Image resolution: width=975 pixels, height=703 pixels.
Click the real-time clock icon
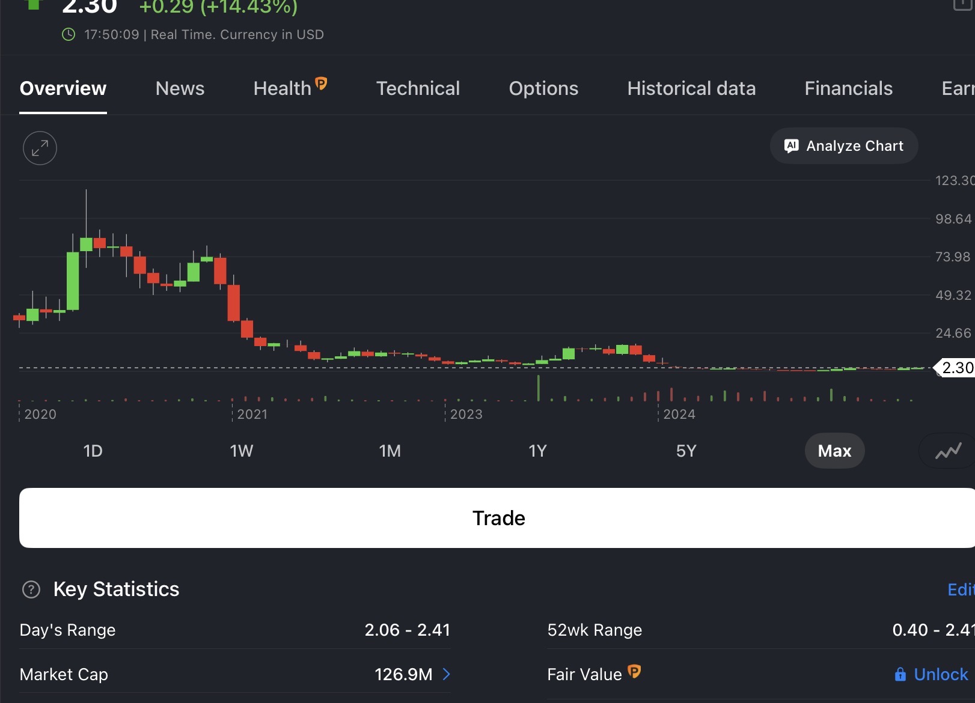pyautogui.click(x=69, y=34)
